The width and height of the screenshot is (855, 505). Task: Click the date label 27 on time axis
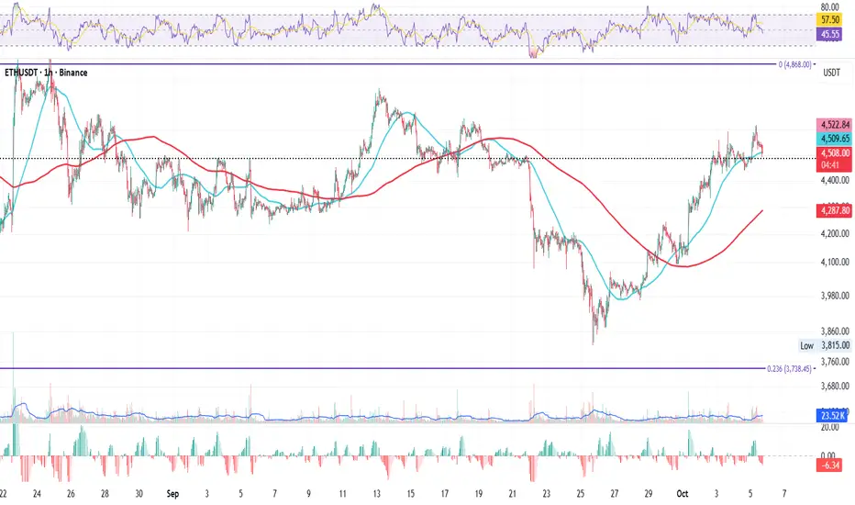pyautogui.click(x=615, y=494)
